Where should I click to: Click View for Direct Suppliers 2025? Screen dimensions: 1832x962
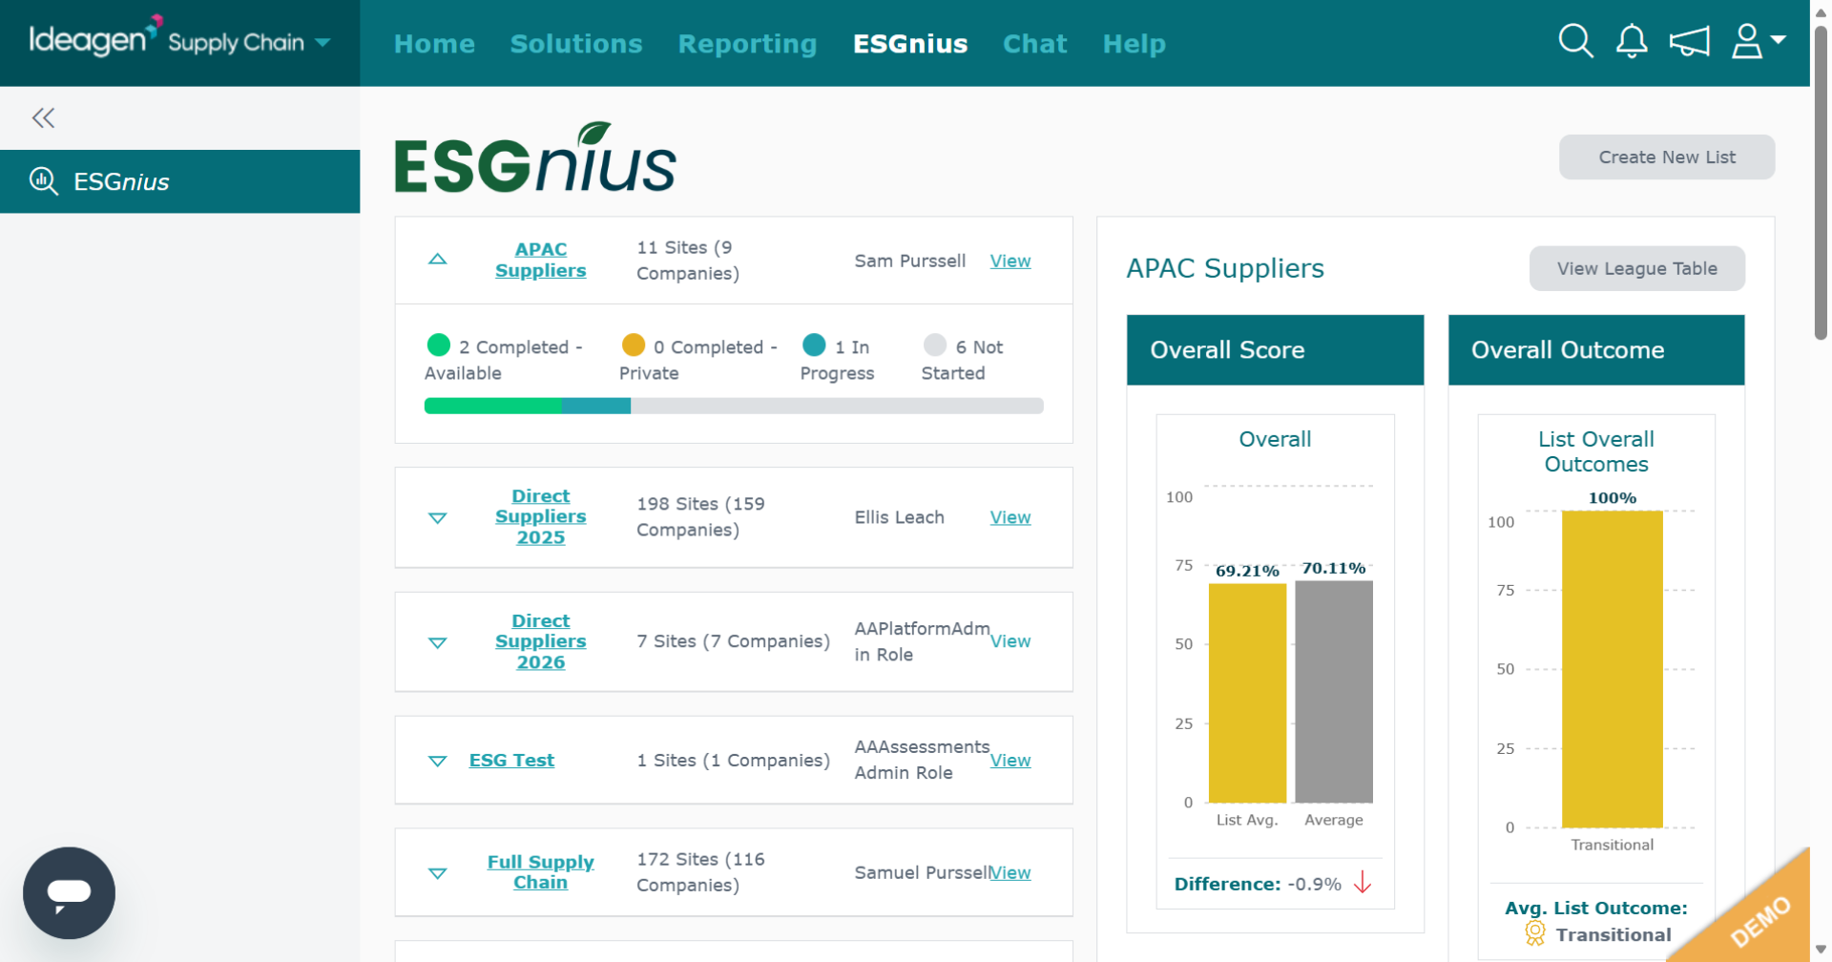1010,517
